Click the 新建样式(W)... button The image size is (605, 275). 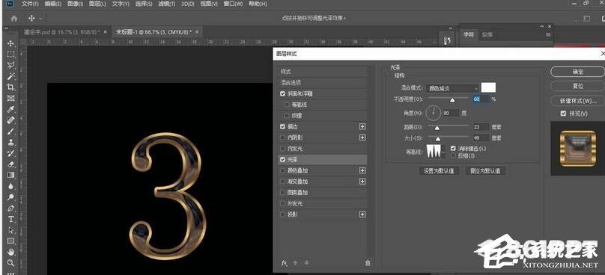coord(577,101)
